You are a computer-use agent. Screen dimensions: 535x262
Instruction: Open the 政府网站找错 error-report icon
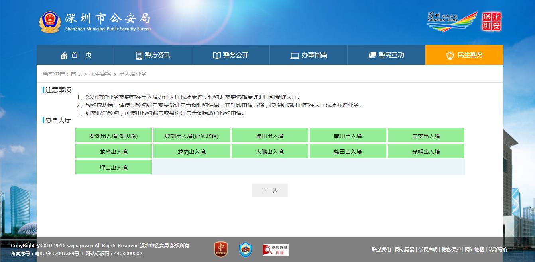point(275,249)
